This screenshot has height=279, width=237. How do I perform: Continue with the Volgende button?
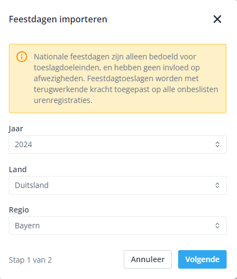coord(202,259)
